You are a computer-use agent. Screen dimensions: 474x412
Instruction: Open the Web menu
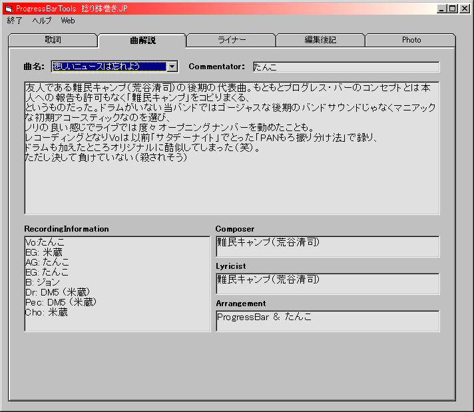pyautogui.click(x=68, y=21)
